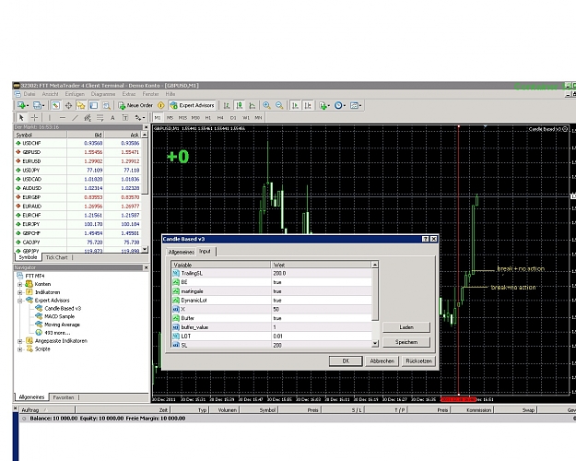This screenshot has height=461, width=576.
Task: Click the yellow info diamond icon
Action: 160,105
